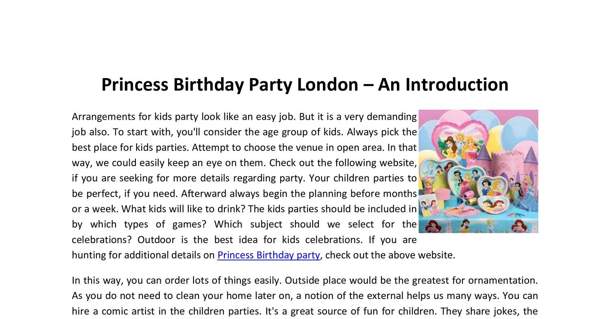Click 'Princess' in the document heading
This screenshot has height=319, width=610.
click(135, 85)
